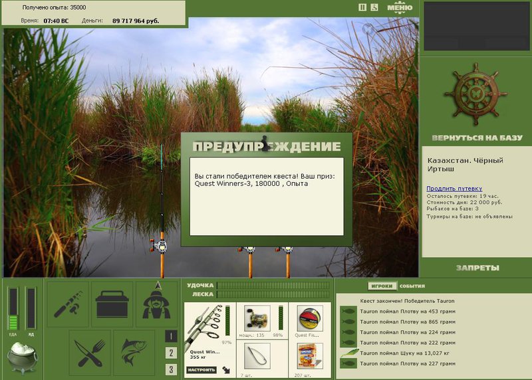Viewport: 532px width, 380px height.
Task: Click the dark minimap panel top right
Action: [x=476, y=26]
